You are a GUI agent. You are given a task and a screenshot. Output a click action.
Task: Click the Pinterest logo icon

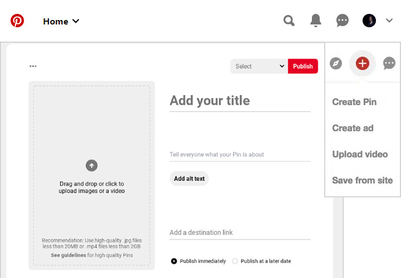pyautogui.click(x=17, y=21)
